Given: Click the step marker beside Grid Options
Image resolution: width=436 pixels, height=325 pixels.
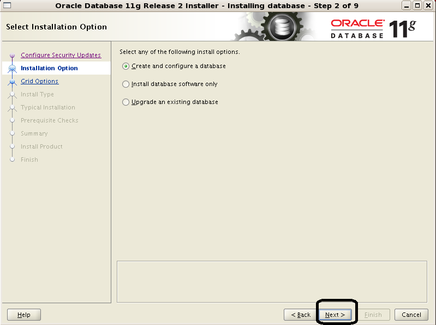Looking at the screenshot, I should (x=13, y=82).
